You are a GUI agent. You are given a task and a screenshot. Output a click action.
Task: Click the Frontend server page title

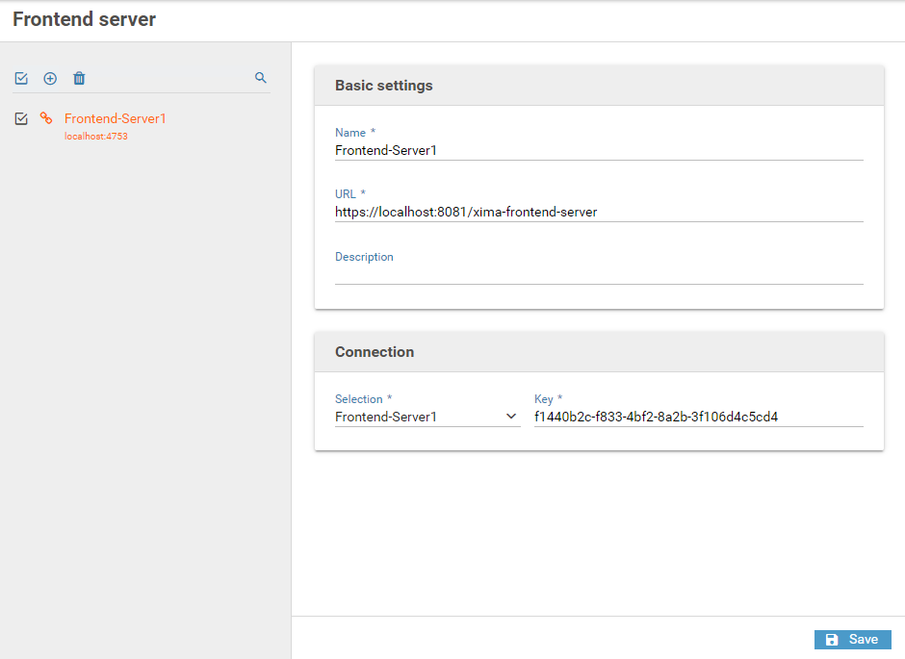click(x=84, y=19)
